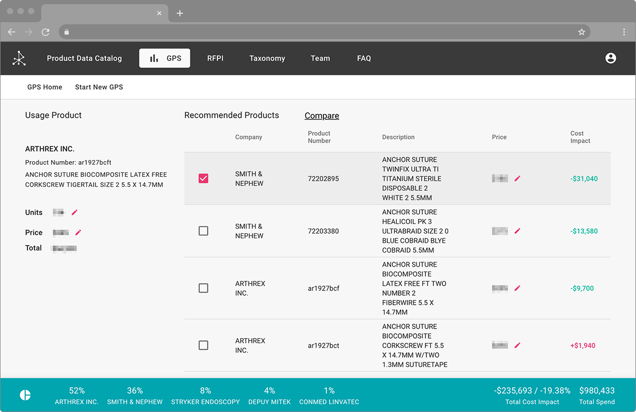Open the Product Data Catalog tab
Viewport: 636px width, 412px height.
pos(84,58)
